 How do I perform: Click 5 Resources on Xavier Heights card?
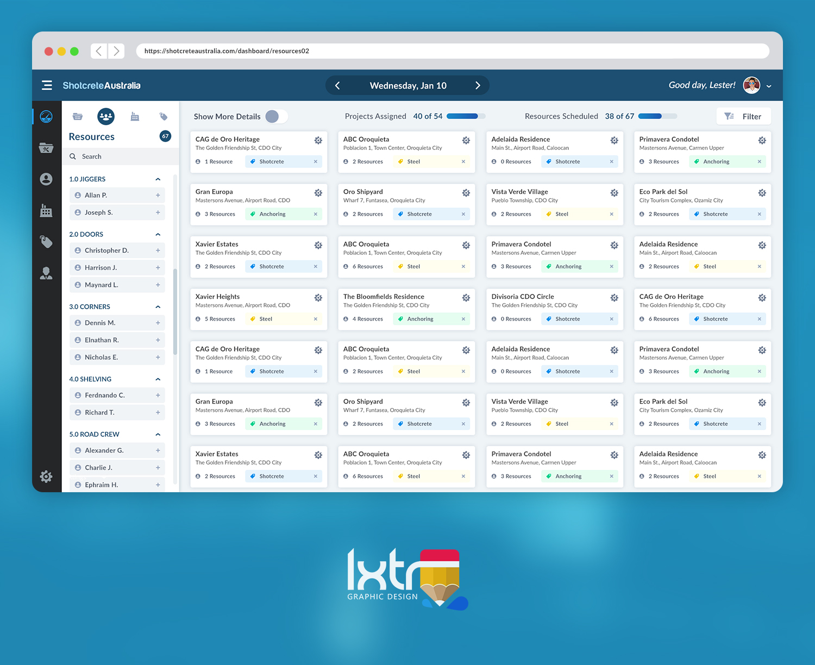point(215,319)
